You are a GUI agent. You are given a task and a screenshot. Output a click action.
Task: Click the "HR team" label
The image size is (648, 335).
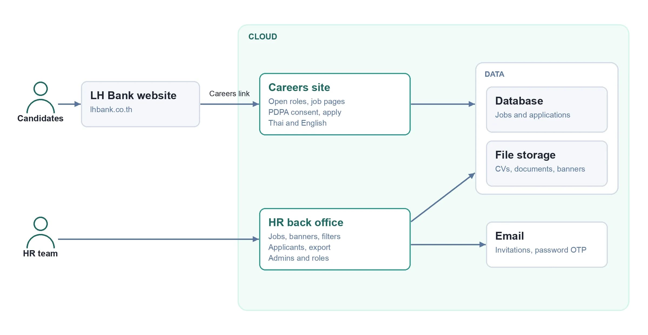[40, 253]
